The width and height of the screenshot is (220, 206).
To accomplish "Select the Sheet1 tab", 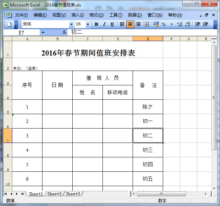I will coord(36,194).
